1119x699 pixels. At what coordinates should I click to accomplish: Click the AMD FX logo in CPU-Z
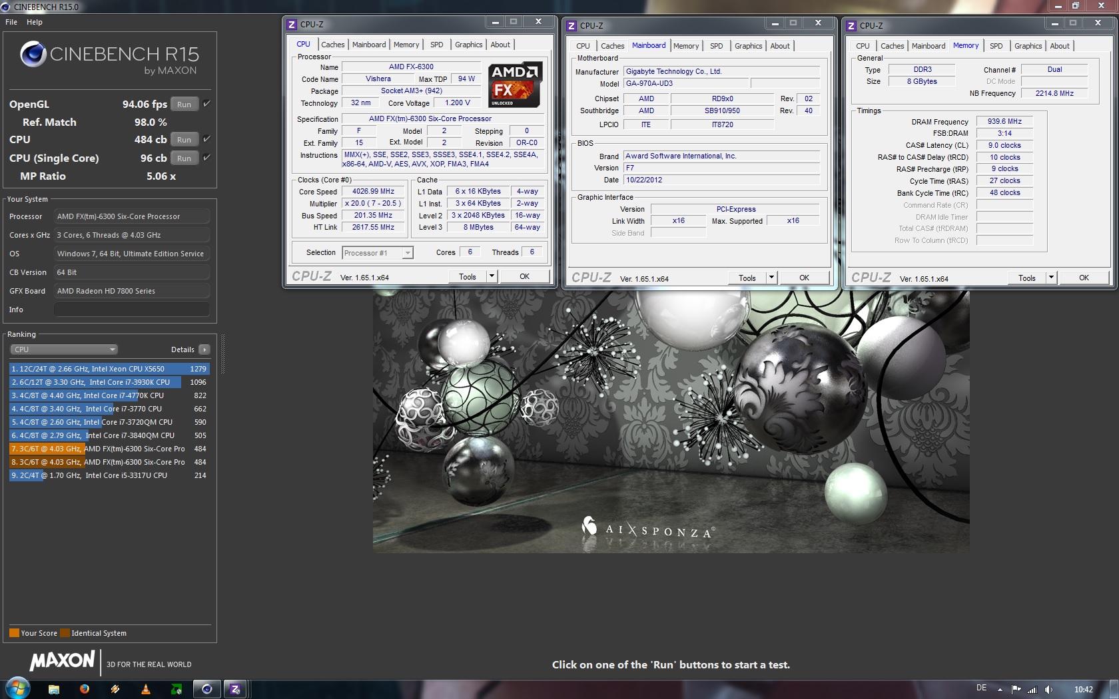pos(515,85)
